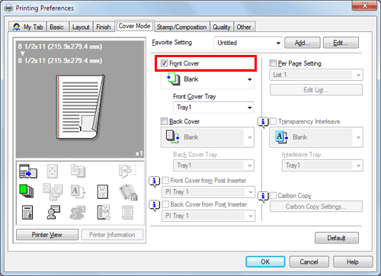Open the Back Cover Tray dropdown
The image size is (381, 276).
coord(213,165)
